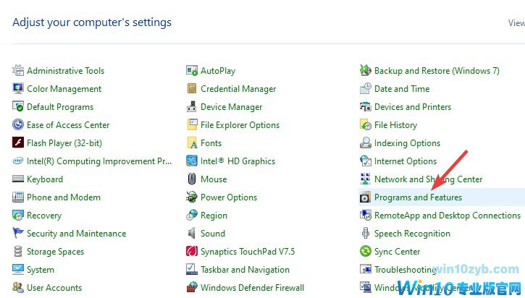Click the Flash Player (32-bit) icon
525x298 pixels.
pyautogui.click(x=18, y=143)
